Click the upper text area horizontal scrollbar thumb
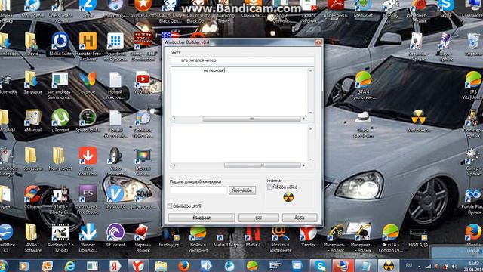The height and width of the screenshot is (272, 483). (x=251, y=119)
